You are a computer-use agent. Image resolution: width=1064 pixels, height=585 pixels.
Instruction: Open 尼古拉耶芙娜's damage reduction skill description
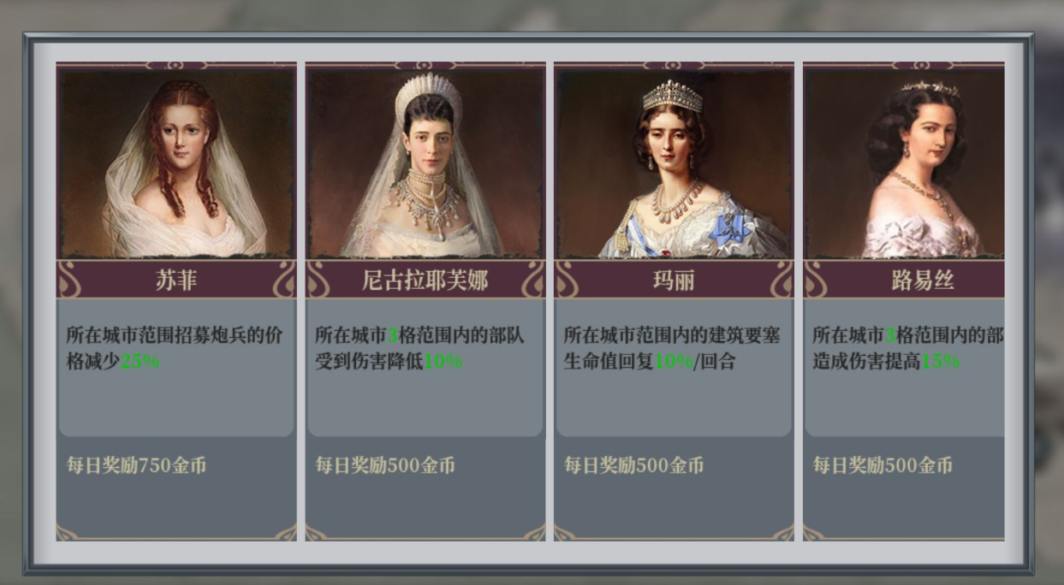point(419,348)
